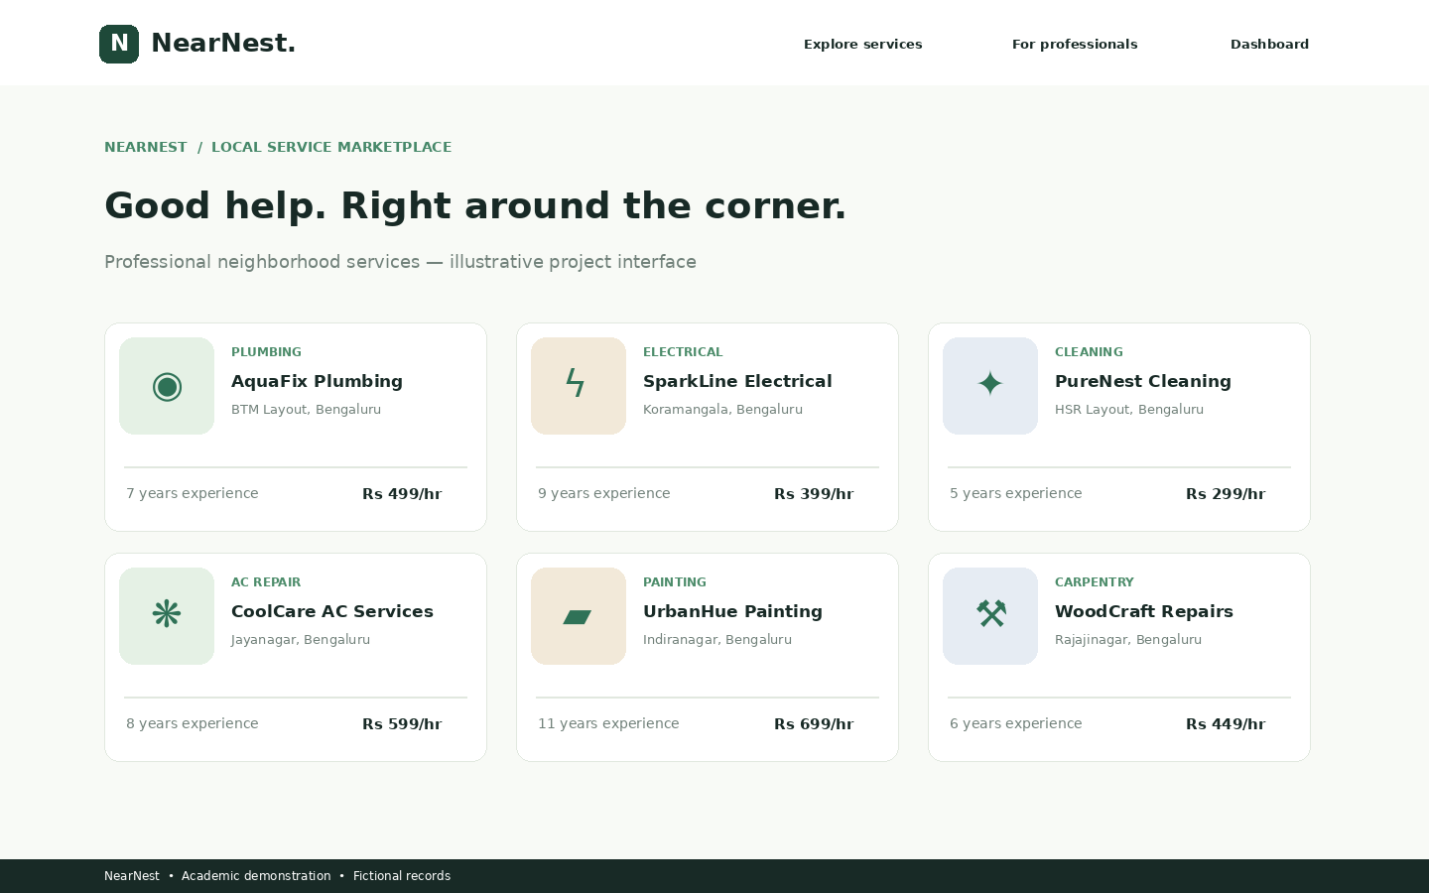Click the CARPENTRY category label
The image size is (1429, 893).
1095,582
